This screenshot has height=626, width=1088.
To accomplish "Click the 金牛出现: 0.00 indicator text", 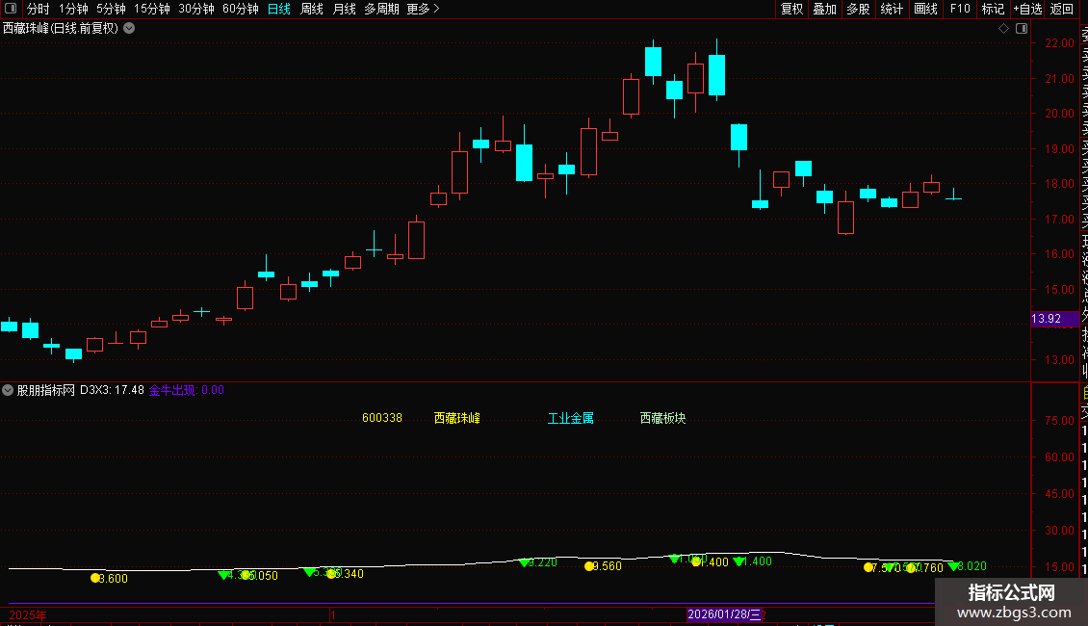I will tap(187, 390).
